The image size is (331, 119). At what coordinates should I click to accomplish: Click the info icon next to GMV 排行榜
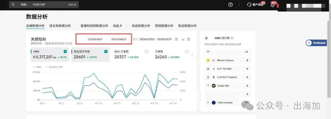pyautogui.click(x=232, y=38)
